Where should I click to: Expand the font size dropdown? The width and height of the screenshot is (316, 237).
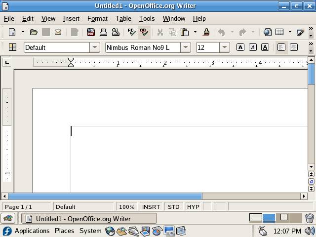pos(225,47)
